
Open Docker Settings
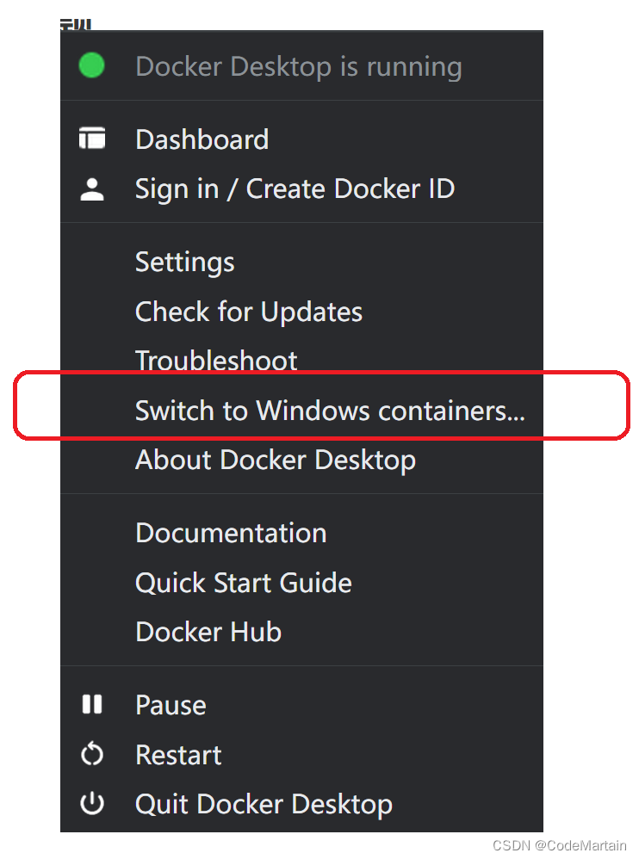click(184, 262)
